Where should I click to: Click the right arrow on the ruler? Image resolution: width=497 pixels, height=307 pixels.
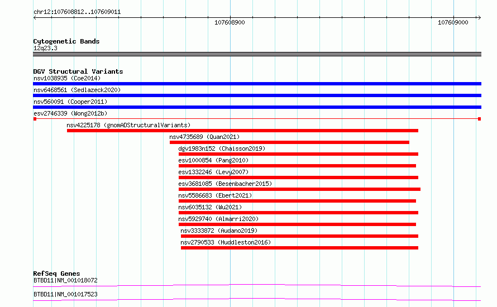click(479, 18)
